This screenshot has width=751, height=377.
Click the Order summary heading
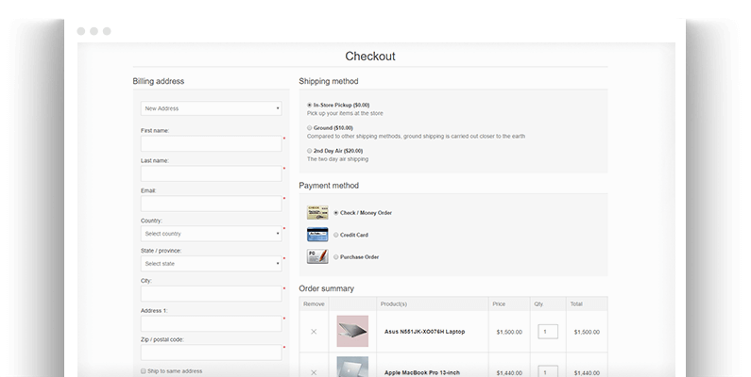pyautogui.click(x=326, y=288)
